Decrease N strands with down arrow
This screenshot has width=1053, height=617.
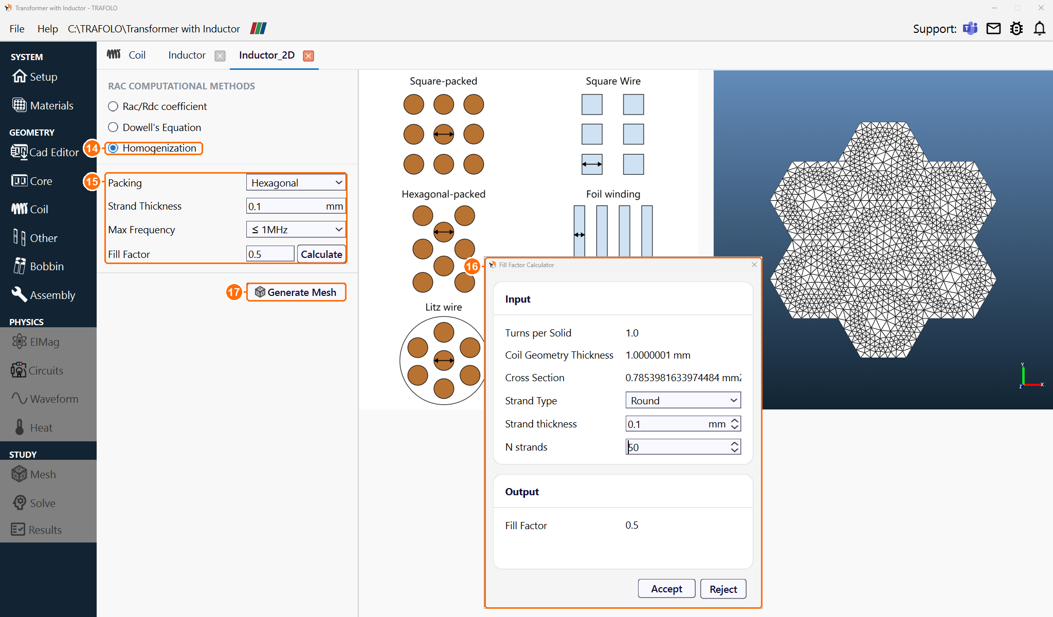click(x=735, y=451)
